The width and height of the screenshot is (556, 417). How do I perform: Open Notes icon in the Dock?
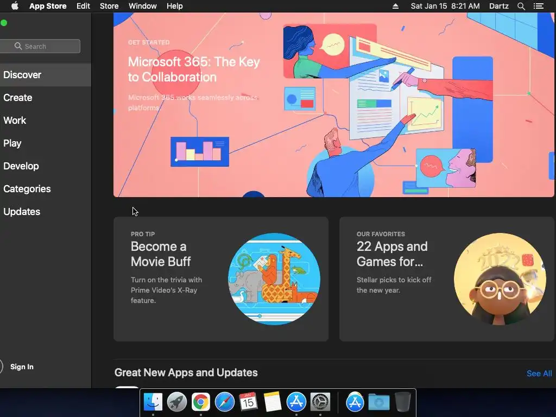[273, 402]
